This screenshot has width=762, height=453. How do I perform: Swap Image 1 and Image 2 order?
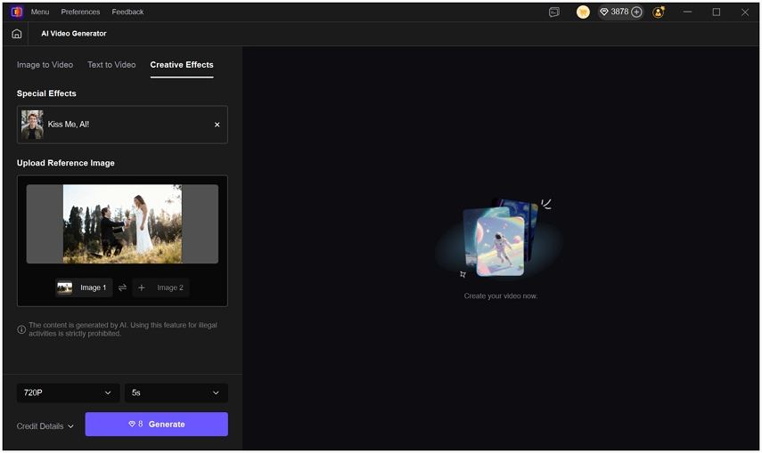122,287
